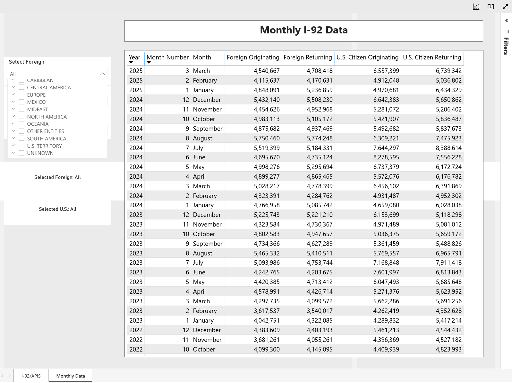Screen dimensions: 512x383
Task: Select cell value 8,388,614
Action: 449,148
